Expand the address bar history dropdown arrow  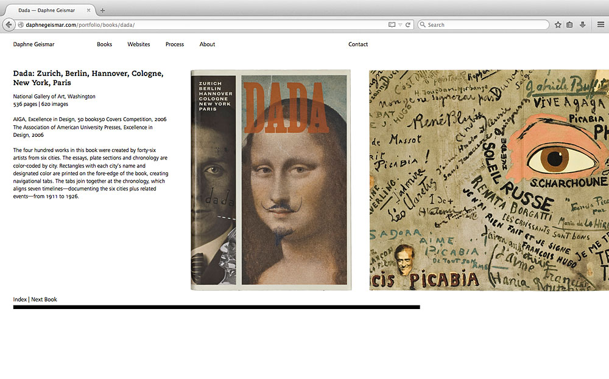point(400,25)
